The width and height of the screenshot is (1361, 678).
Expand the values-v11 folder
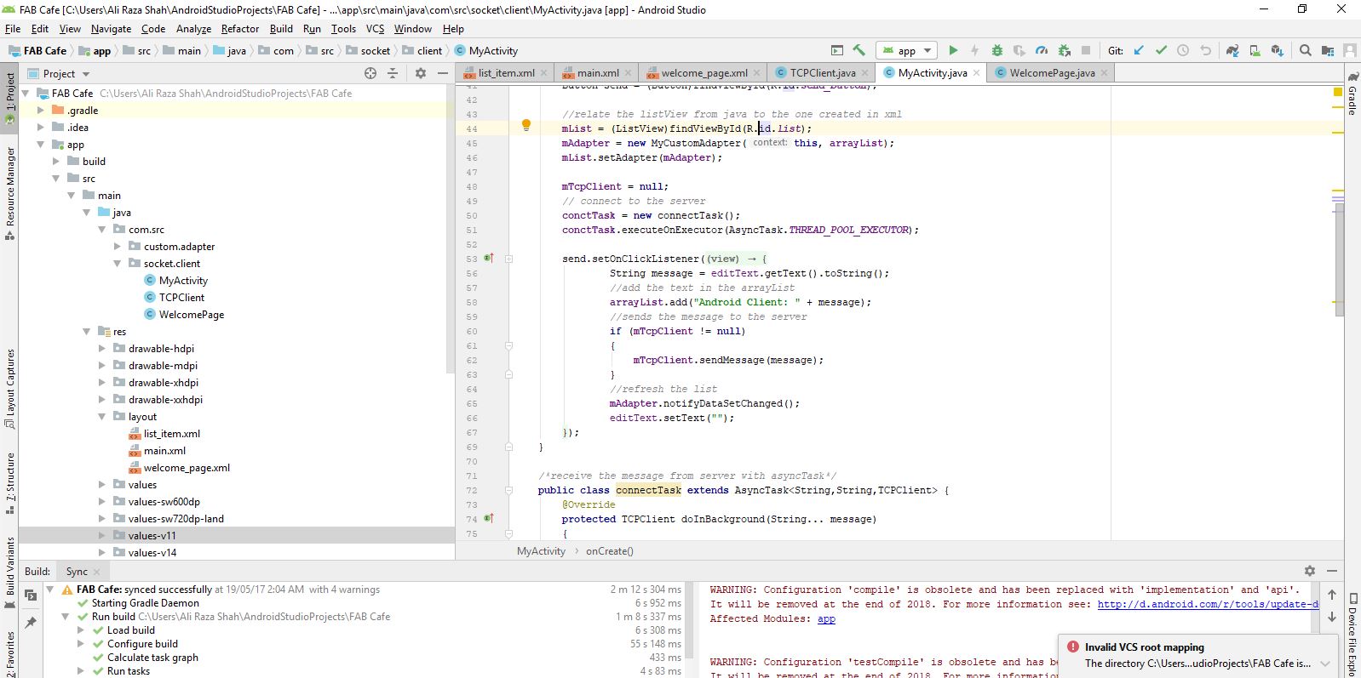click(x=102, y=536)
